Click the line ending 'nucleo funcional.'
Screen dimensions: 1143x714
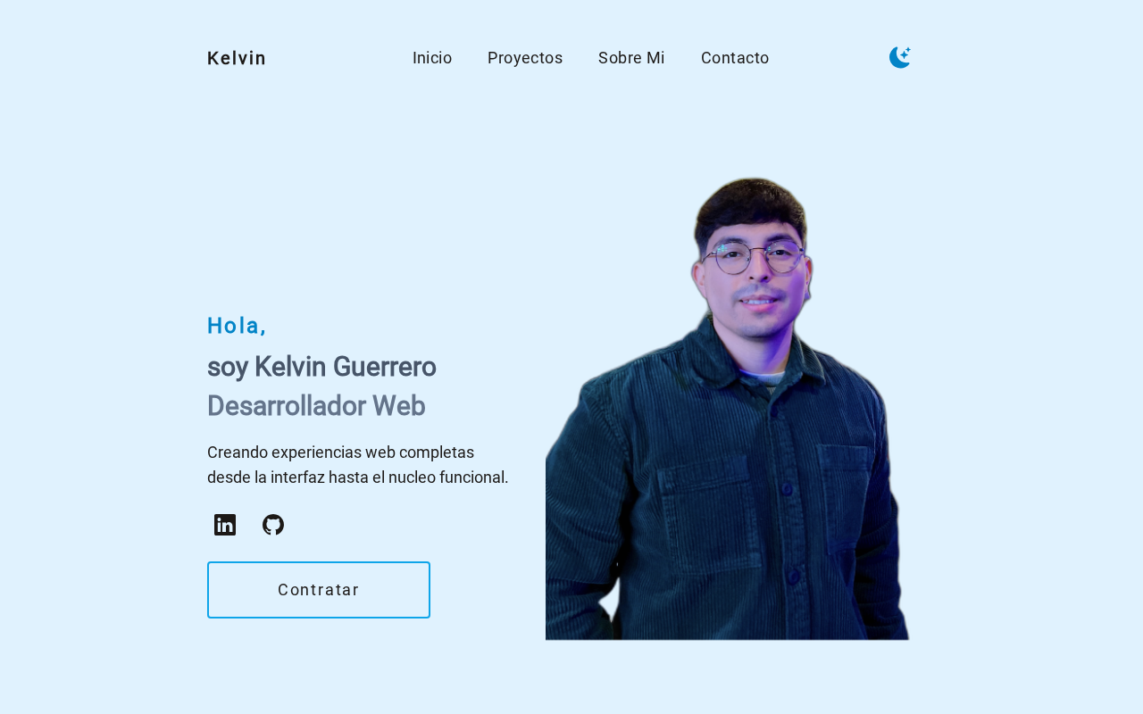point(358,477)
